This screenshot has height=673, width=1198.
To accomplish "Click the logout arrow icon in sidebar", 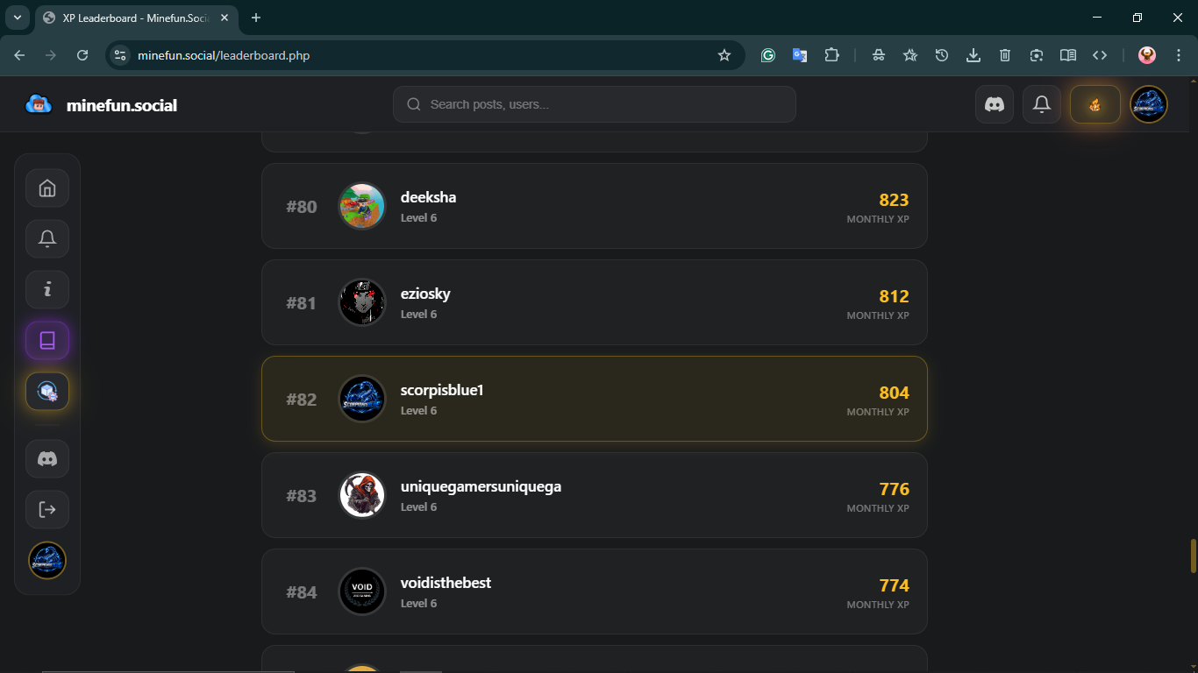I will pos(47,509).
